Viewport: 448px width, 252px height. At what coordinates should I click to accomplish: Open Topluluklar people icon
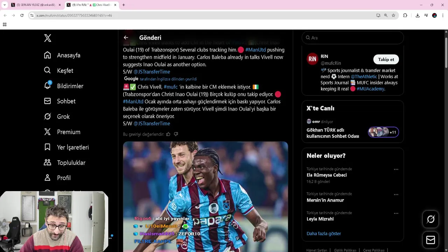pos(48,162)
